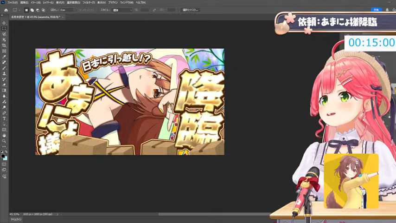The height and width of the screenshot is (223, 396).
Task: Choose Add to Selection mode
Action: click(x=32, y=10)
